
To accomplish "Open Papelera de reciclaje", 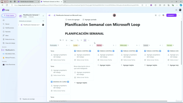I will coord(27,99).
